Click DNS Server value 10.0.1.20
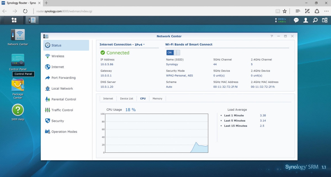Image resolution: width=331 pixels, height=177 pixels. coord(107,87)
